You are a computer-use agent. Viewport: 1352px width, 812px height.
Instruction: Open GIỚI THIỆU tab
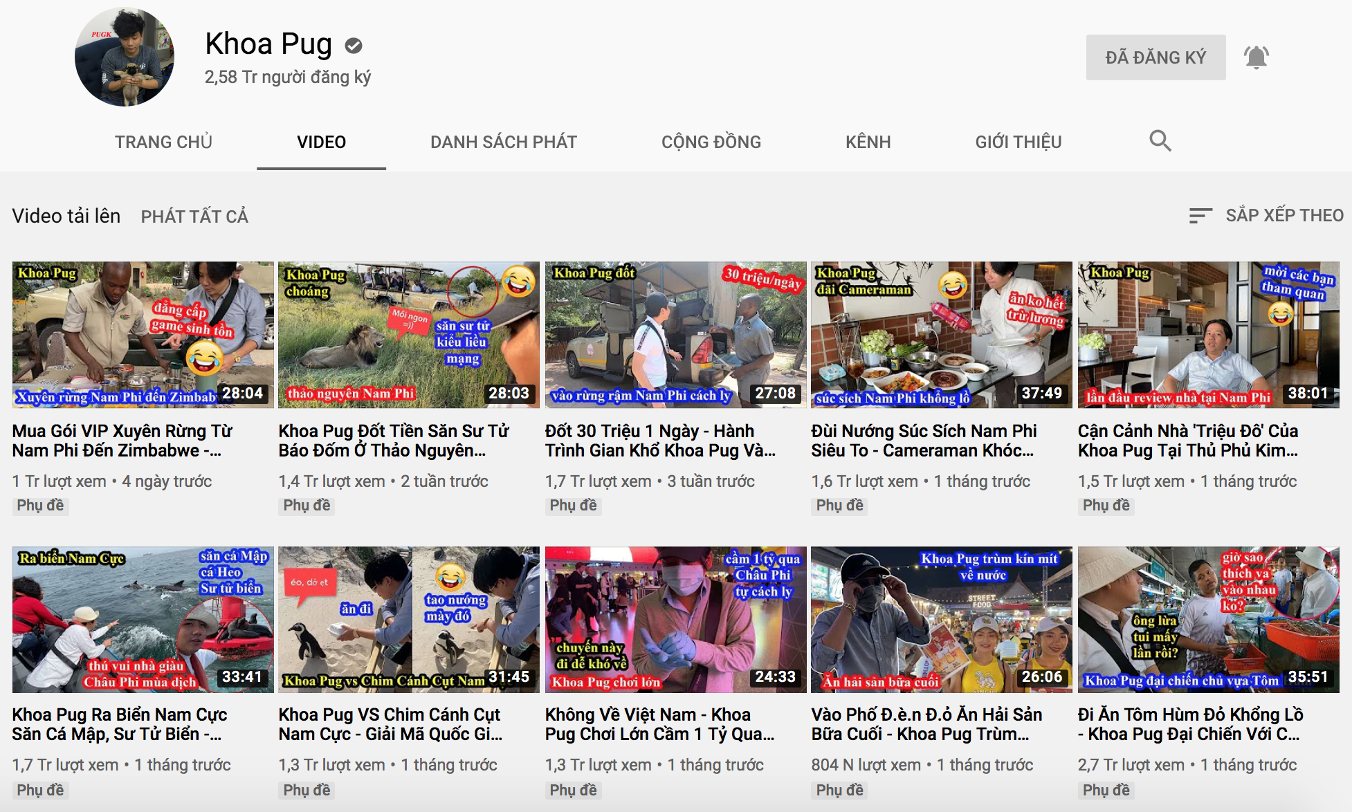click(x=1018, y=142)
